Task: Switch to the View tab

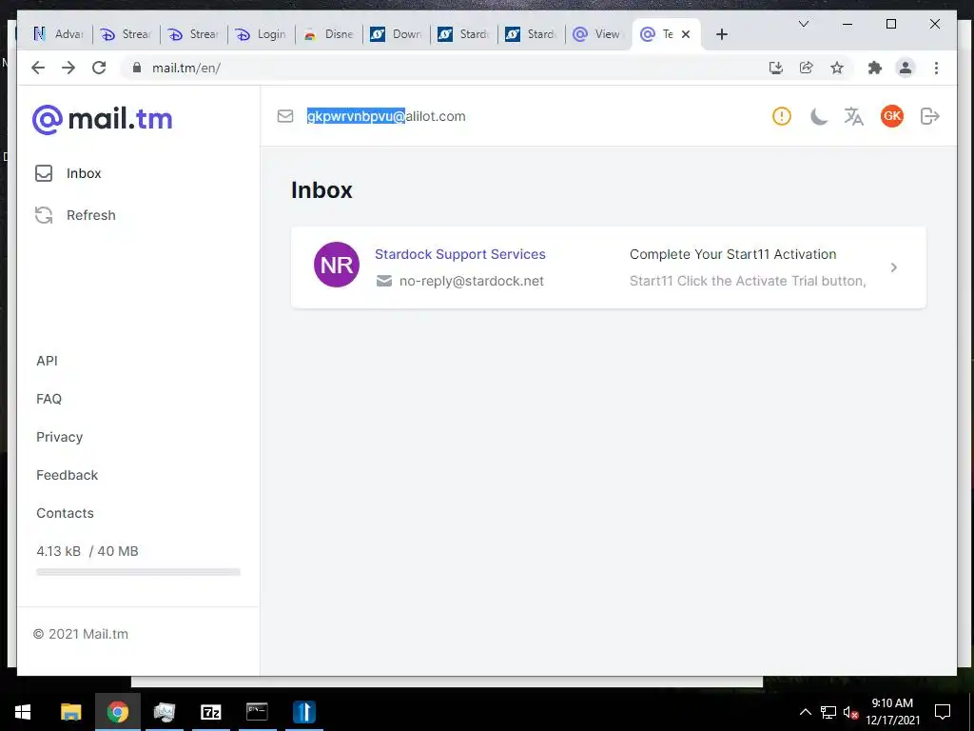Action: [598, 34]
